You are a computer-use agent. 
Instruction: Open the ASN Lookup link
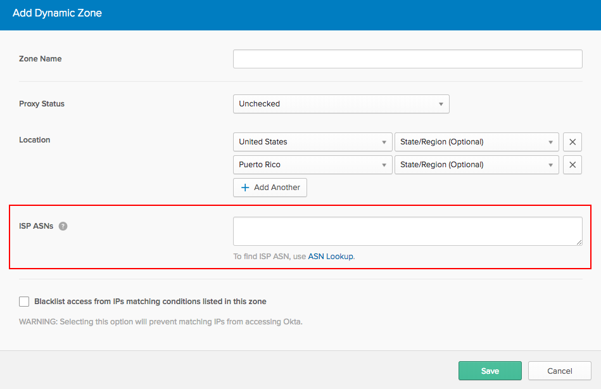point(331,256)
